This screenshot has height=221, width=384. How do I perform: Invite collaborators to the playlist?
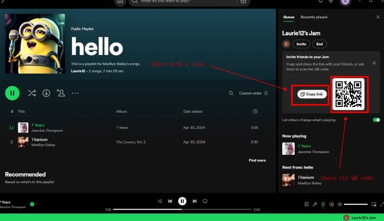click(61, 93)
